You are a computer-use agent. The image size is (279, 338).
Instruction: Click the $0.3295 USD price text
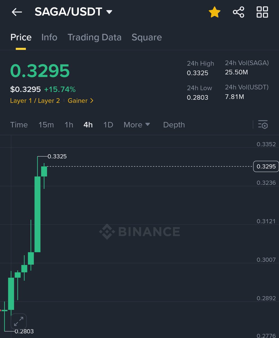pos(25,90)
